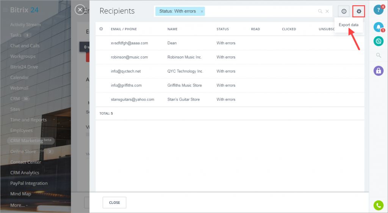Open CRM Marketing beta in left menu
The height and width of the screenshot is (213, 388).
[x=31, y=141]
